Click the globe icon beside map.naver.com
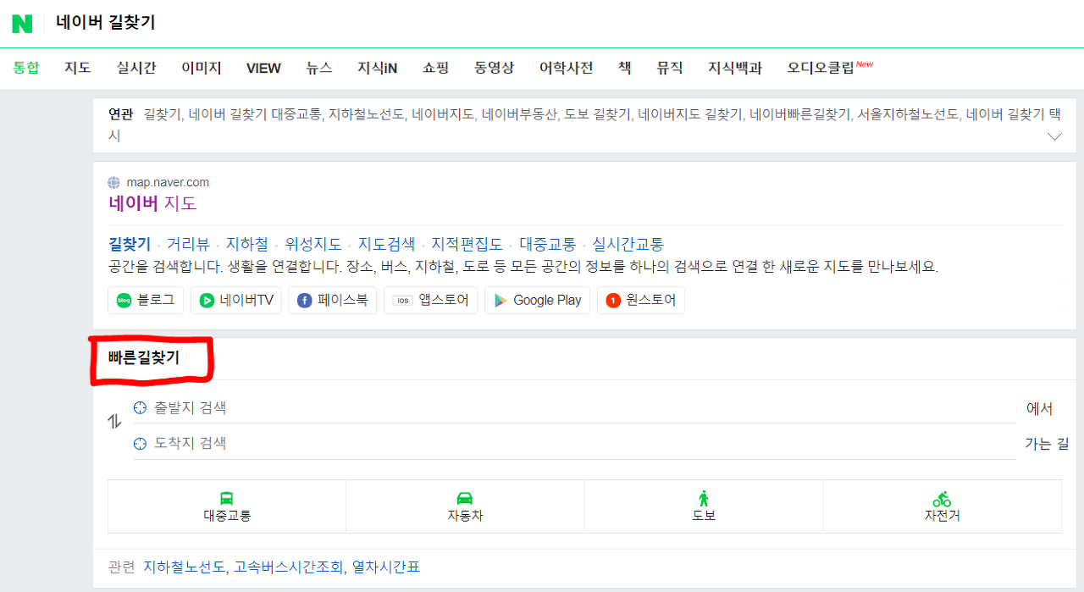 tap(114, 182)
